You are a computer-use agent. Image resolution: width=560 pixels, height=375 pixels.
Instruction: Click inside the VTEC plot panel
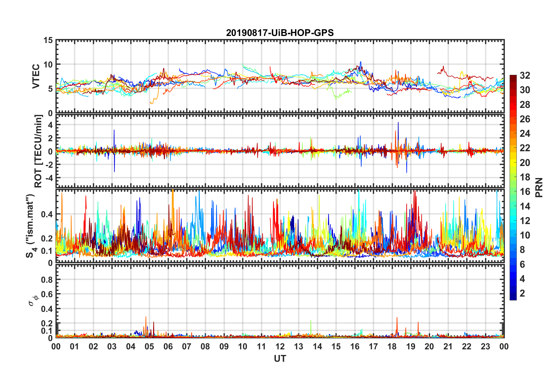[x=280, y=76]
